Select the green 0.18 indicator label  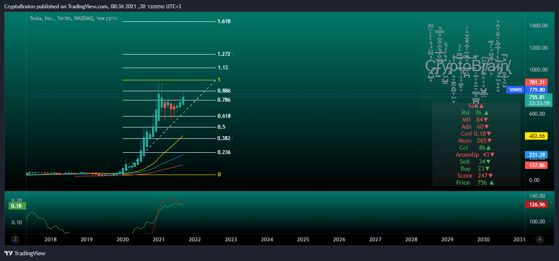coord(16,206)
